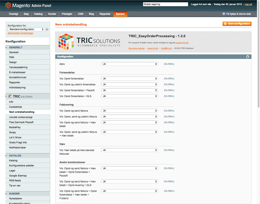Image resolution: width=260 pixels, height=204 pixels.
Task: Open the 'Vis: Opret forsendelse + GLS' dropdown
Action: tap(129, 96)
